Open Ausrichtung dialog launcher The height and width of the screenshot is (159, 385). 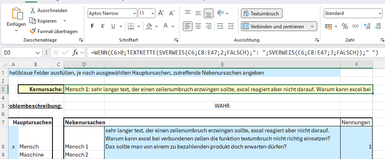click(x=317, y=40)
